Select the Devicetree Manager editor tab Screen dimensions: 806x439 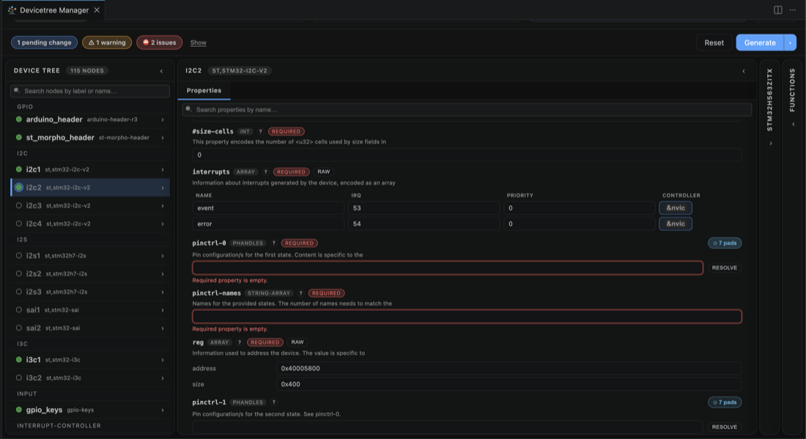54,10
